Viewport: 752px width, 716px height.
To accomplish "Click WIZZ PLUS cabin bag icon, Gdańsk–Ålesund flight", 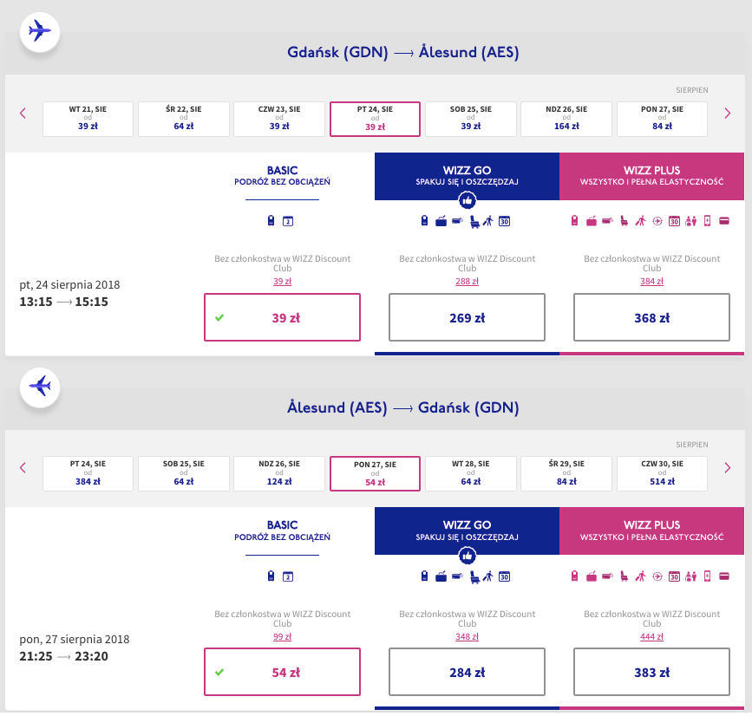I will point(574,220).
